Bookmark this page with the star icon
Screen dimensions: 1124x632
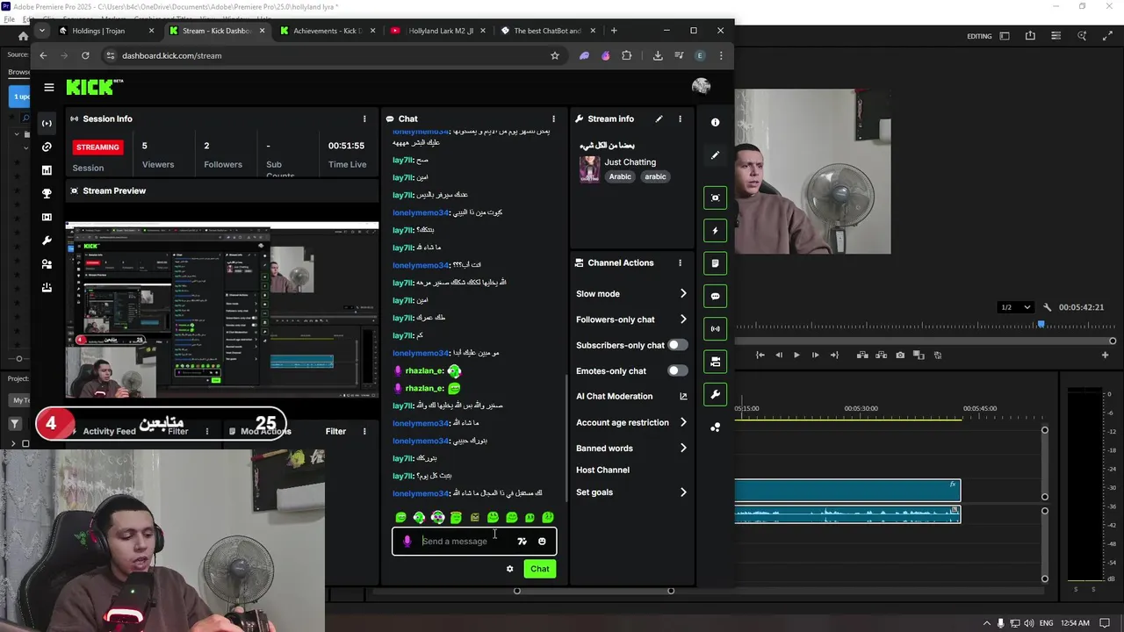pyautogui.click(x=555, y=55)
